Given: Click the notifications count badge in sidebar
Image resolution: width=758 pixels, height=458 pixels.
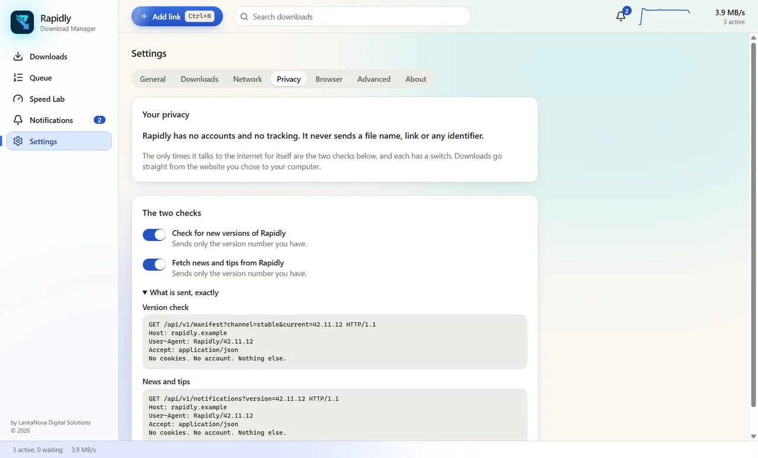Looking at the screenshot, I should pos(99,120).
